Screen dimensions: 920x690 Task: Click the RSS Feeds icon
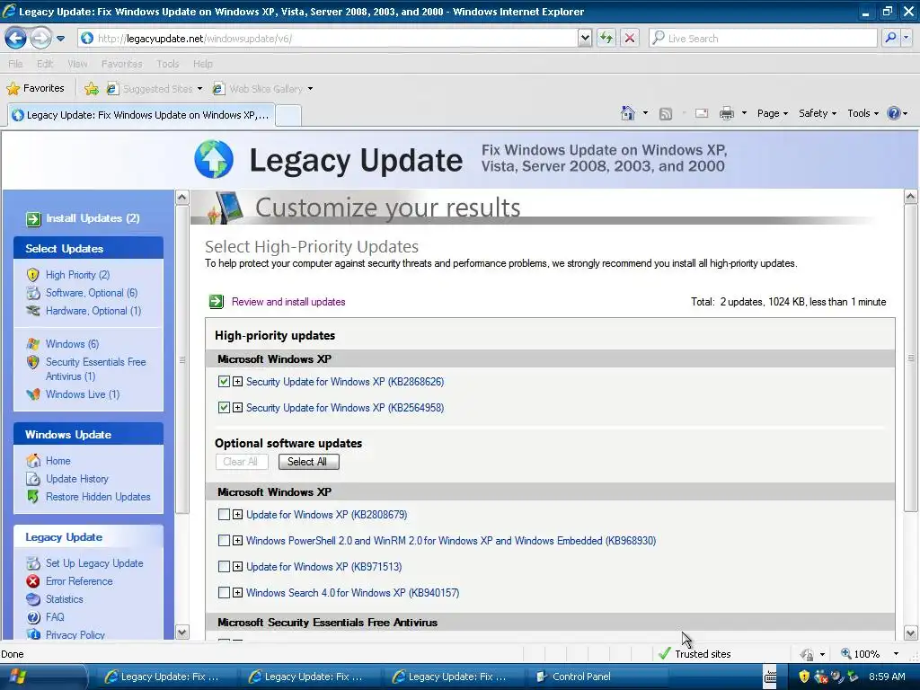pos(666,114)
